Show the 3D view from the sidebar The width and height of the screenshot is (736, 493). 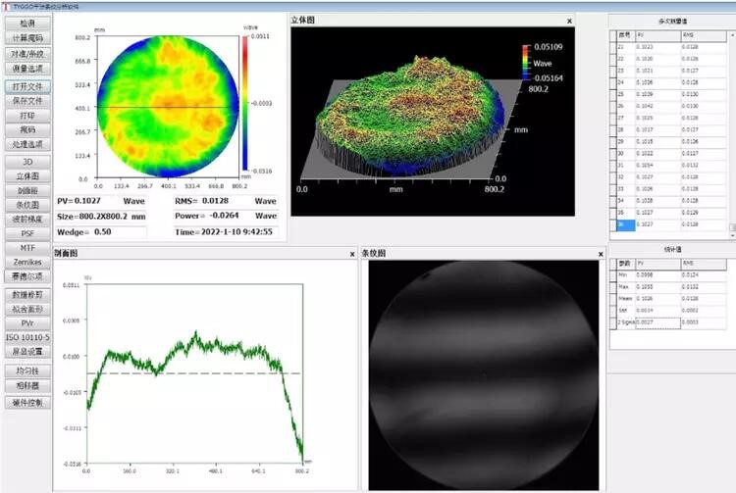(27, 161)
